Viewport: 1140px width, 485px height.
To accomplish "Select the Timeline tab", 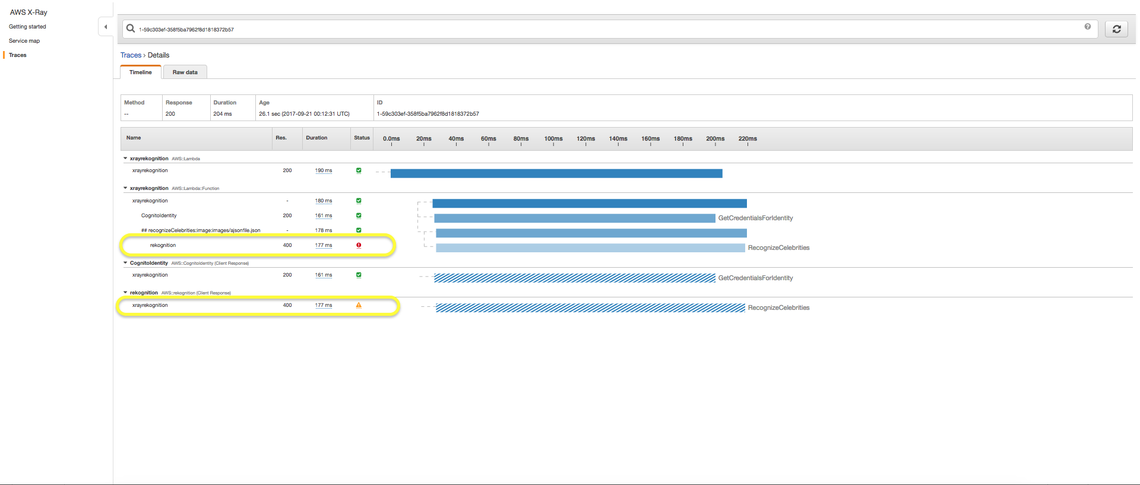I will (141, 72).
